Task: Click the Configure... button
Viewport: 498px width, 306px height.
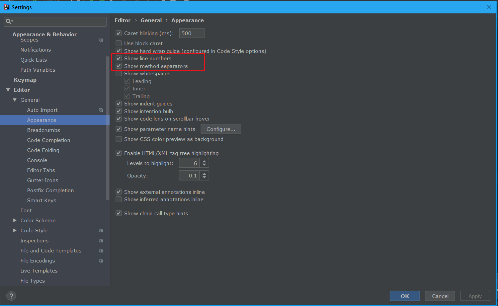Action: (x=221, y=129)
